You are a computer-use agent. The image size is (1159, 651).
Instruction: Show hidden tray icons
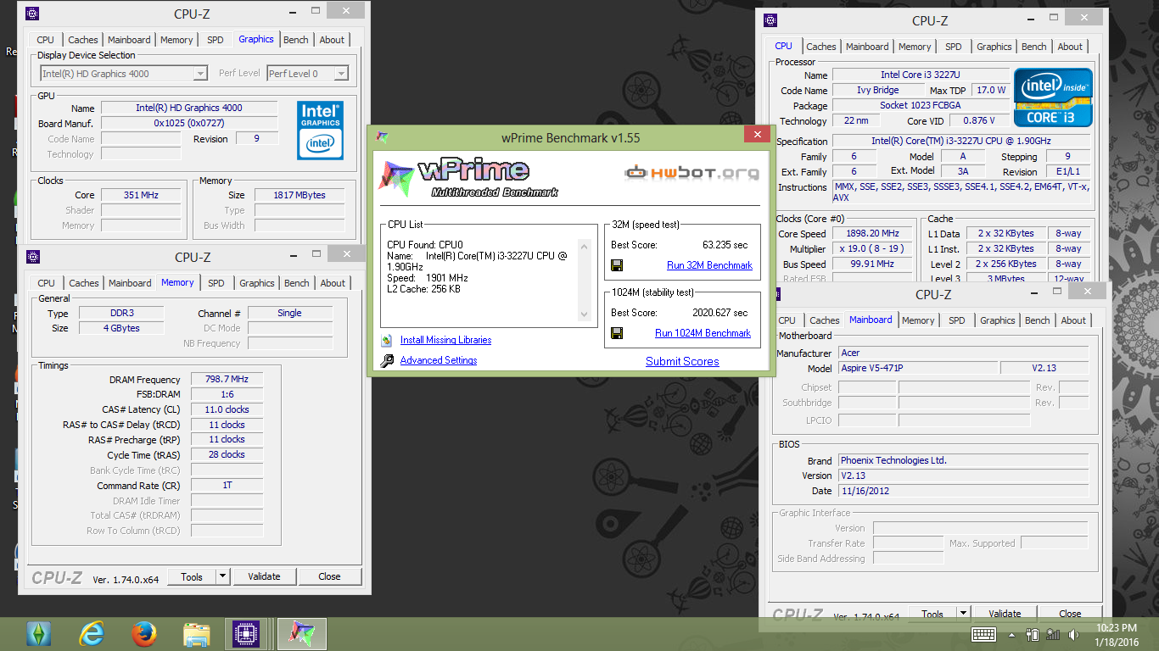pyautogui.click(x=1012, y=635)
